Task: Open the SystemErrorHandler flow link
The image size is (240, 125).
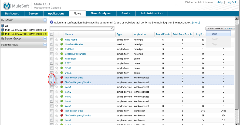Action: [x=75, y=54]
